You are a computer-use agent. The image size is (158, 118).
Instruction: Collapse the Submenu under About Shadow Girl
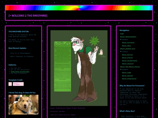[124, 52]
